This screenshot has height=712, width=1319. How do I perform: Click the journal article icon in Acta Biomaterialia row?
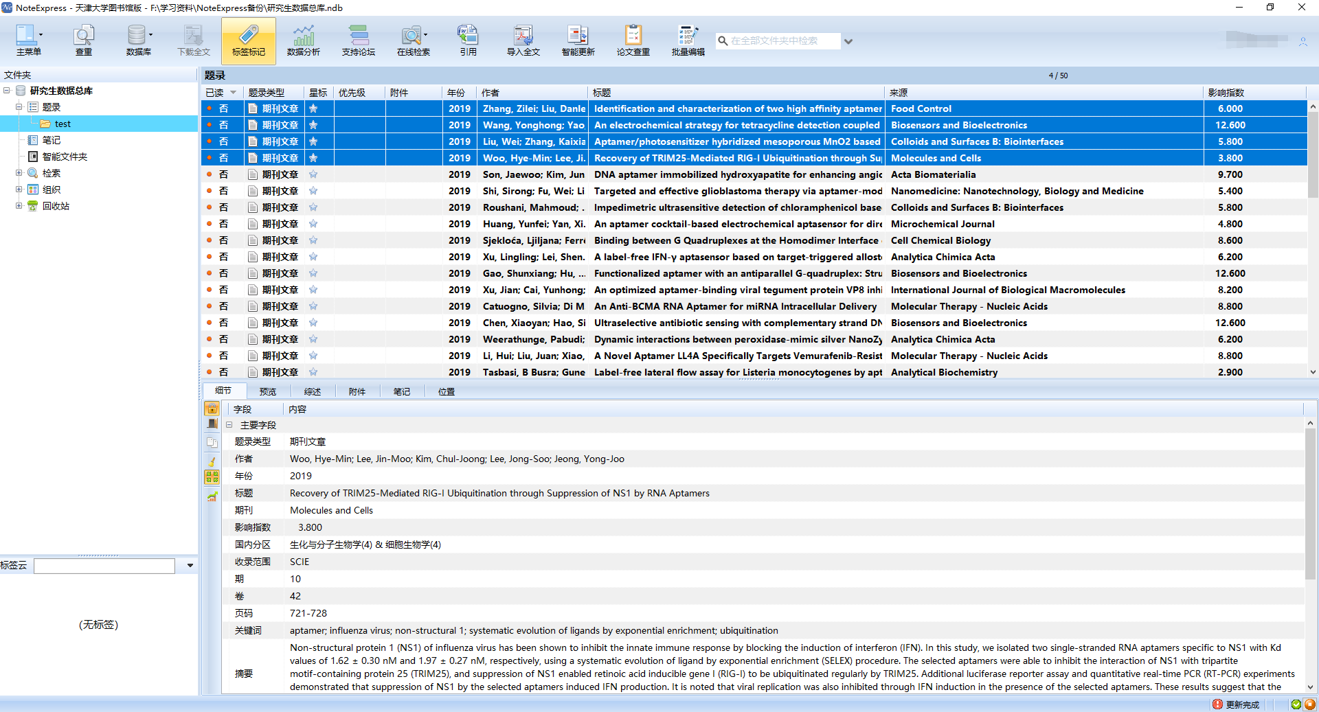point(253,174)
